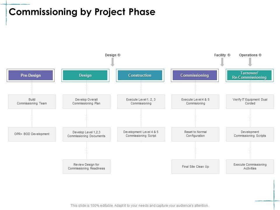This screenshot has height=210, width=280.
Task: Select the Execute Level 1, 2, 3 Commissioning box
Action: click(x=141, y=101)
